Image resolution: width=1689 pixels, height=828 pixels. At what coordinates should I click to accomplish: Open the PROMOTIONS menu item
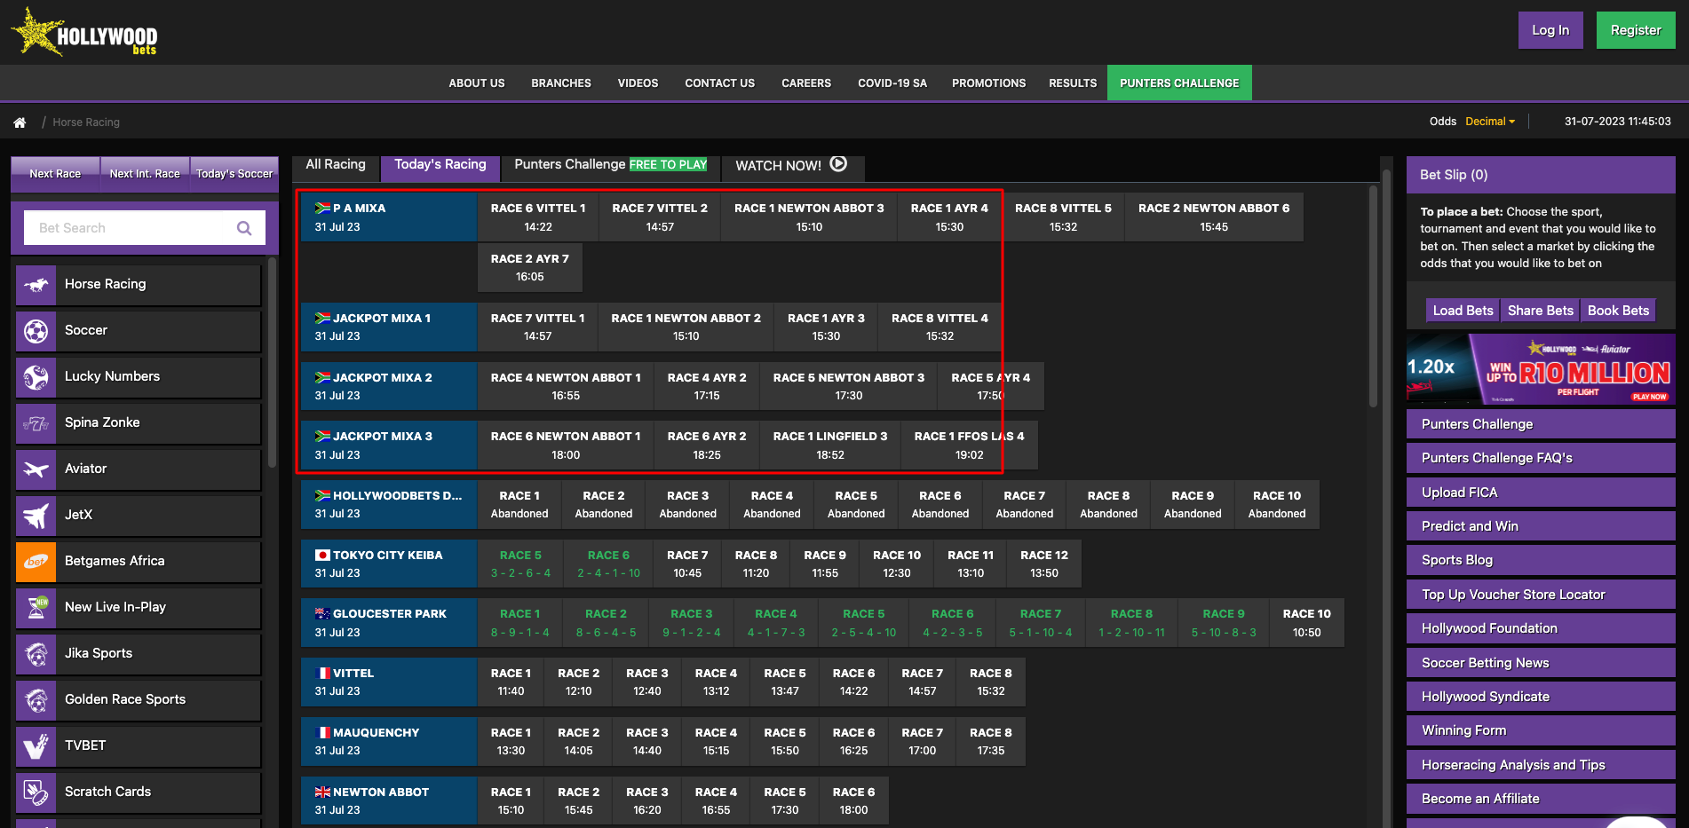(x=987, y=83)
